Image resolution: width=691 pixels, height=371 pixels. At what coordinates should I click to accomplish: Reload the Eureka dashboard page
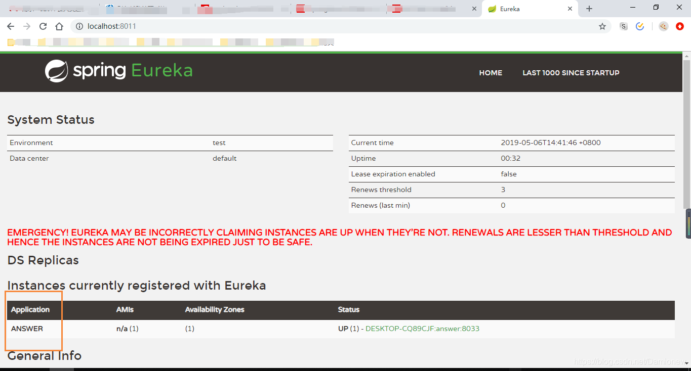[43, 26]
